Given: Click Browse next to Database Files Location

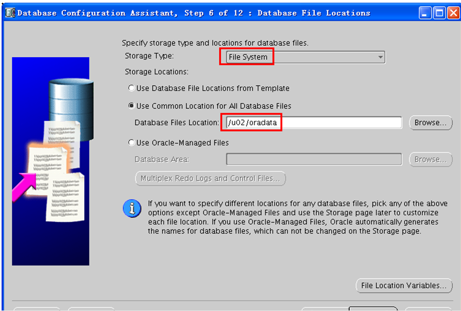Looking at the screenshot, I should point(430,123).
